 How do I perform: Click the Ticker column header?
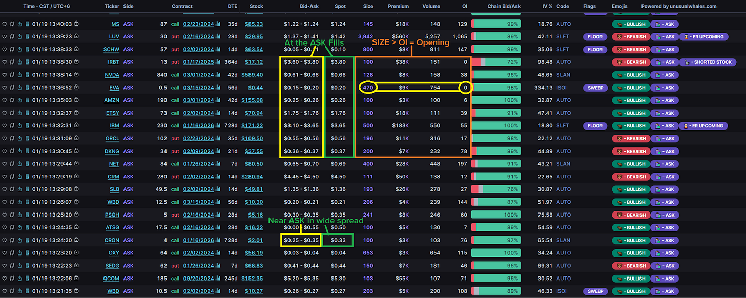(x=111, y=7)
